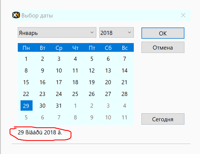The width and height of the screenshot is (200, 154).
Task: Jump to today with Сегодня button
Action: pos(163,119)
